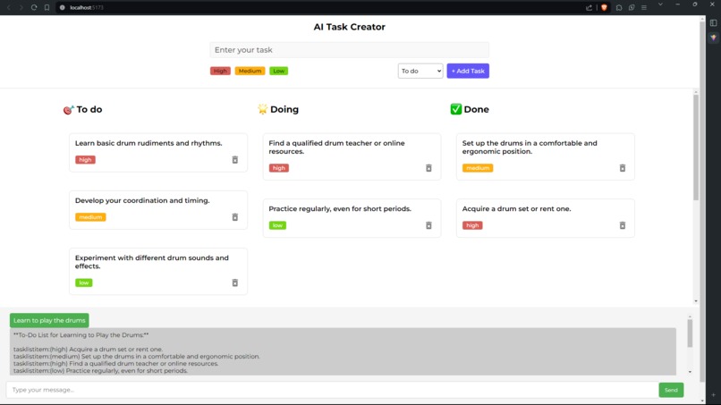Focus the 'Type your message...' chat input
Image resolution: width=721 pixels, height=405 pixels.
point(332,390)
